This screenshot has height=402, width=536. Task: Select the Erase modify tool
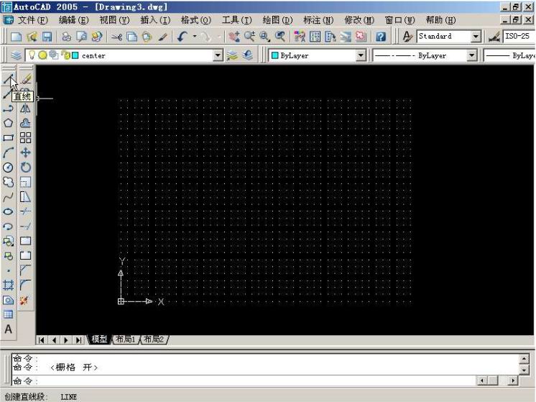coord(25,79)
